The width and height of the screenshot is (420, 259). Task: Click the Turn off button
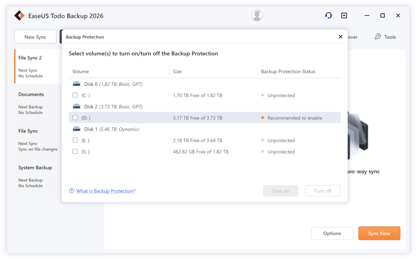click(323, 191)
